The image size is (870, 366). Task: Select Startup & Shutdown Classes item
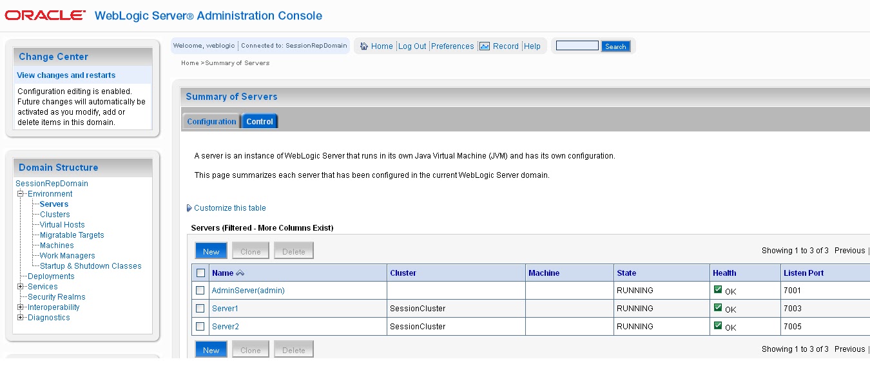click(x=90, y=266)
